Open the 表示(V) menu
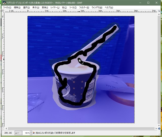The height and width of the screenshot is (137, 162). (36, 7)
